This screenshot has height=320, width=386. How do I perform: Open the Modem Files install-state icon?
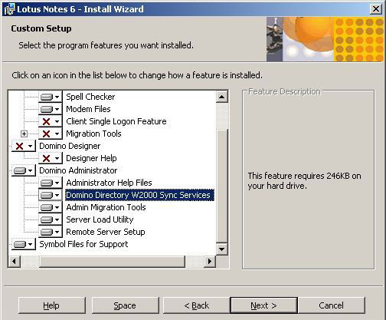pyautogui.click(x=51, y=109)
